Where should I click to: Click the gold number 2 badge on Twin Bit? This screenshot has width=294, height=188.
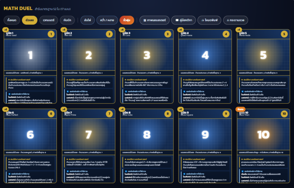pyautogui.click(x=109, y=34)
